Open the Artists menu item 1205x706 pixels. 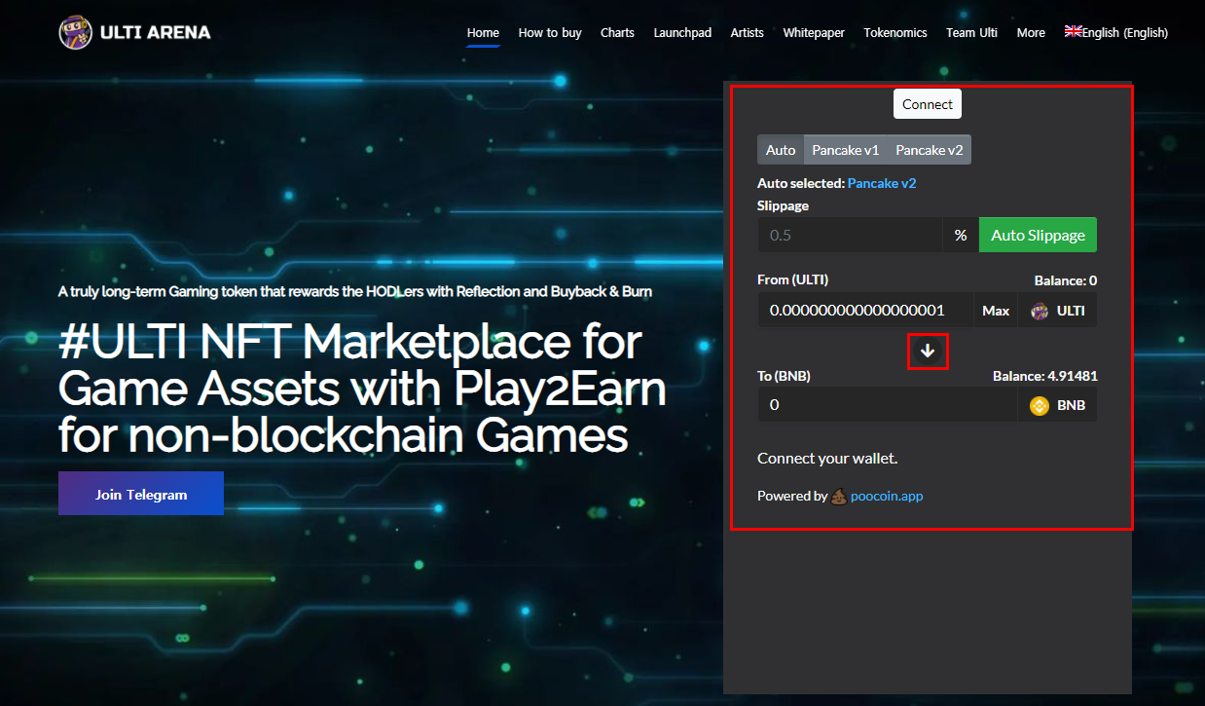click(748, 32)
